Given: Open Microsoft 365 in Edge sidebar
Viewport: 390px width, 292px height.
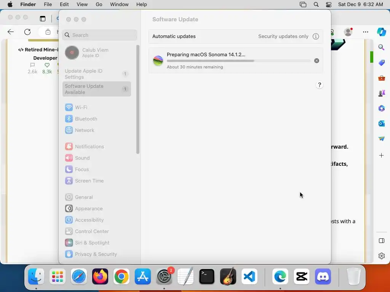Looking at the screenshot, I should click(x=381, y=108).
